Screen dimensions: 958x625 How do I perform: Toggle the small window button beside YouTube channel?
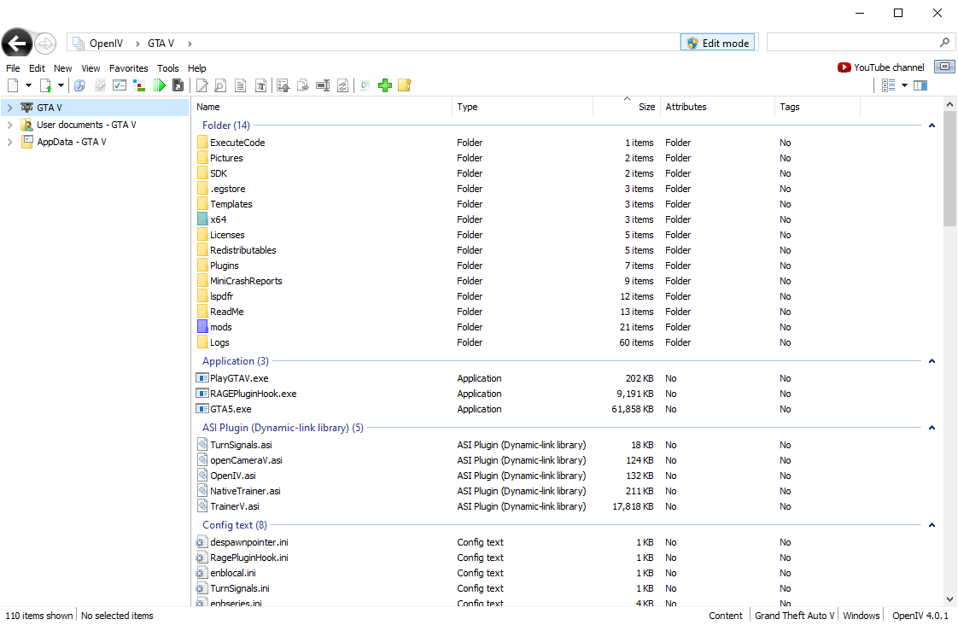tap(944, 67)
